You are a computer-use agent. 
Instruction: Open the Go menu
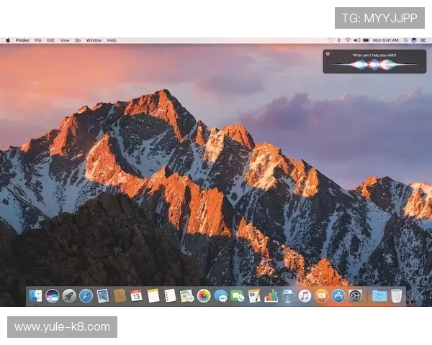pyautogui.click(x=78, y=40)
